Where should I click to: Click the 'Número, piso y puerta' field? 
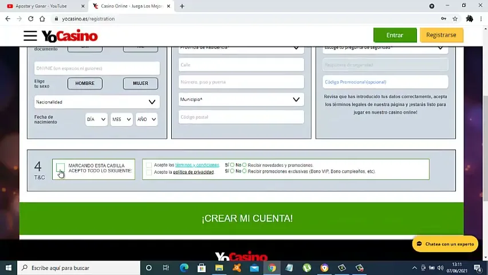241,82
